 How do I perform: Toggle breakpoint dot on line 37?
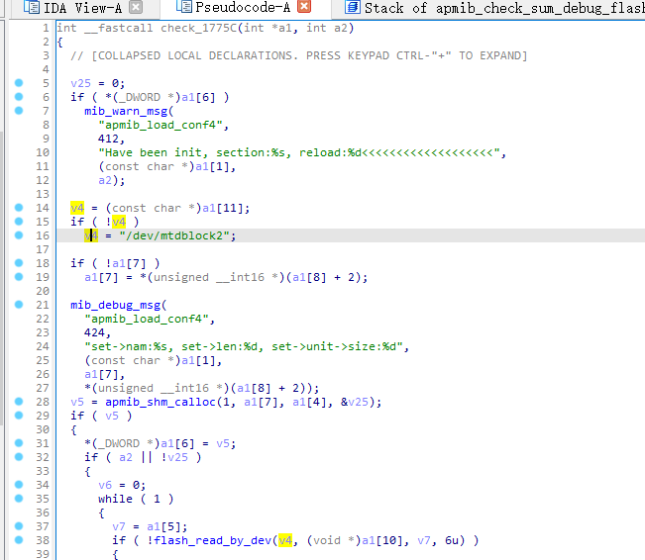click(19, 526)
